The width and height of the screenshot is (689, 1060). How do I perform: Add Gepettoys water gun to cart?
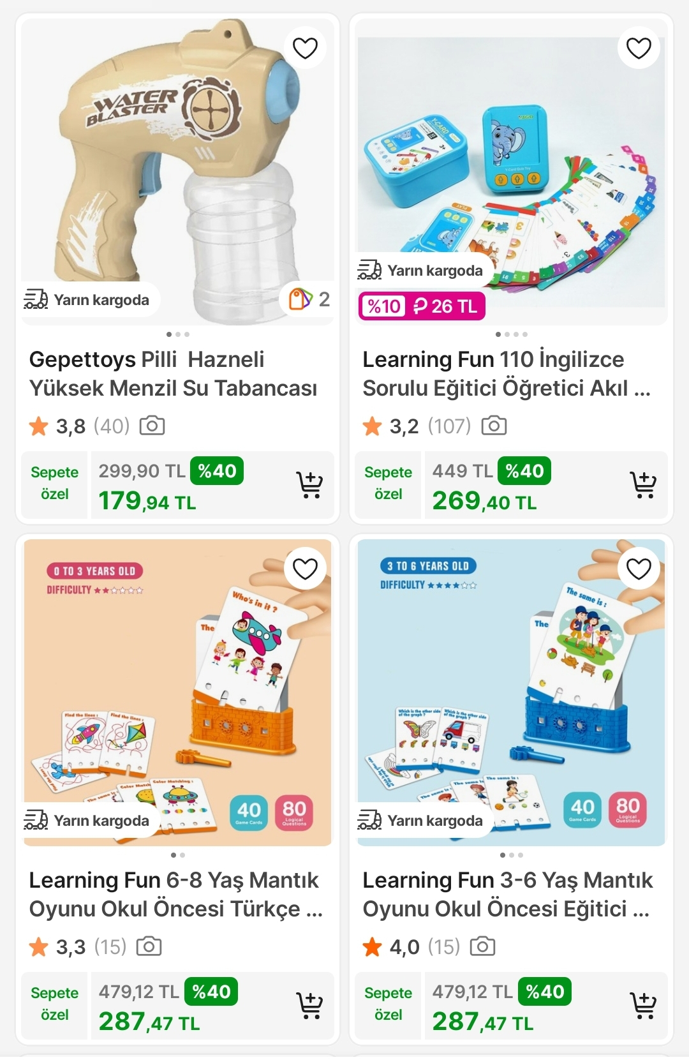coord(309,485)
